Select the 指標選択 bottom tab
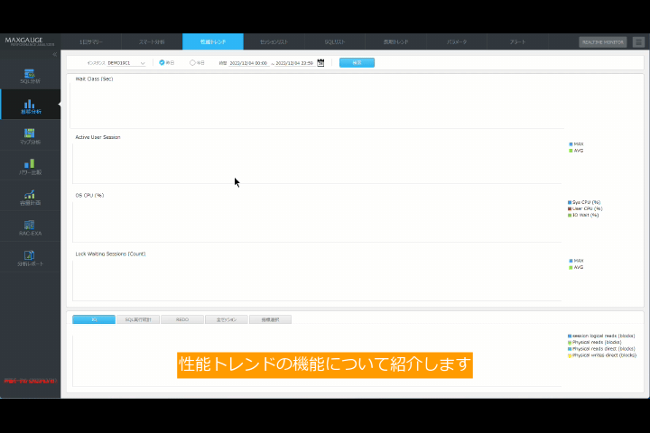This screenshot has width=650, height=433. (x=270, y=319)
